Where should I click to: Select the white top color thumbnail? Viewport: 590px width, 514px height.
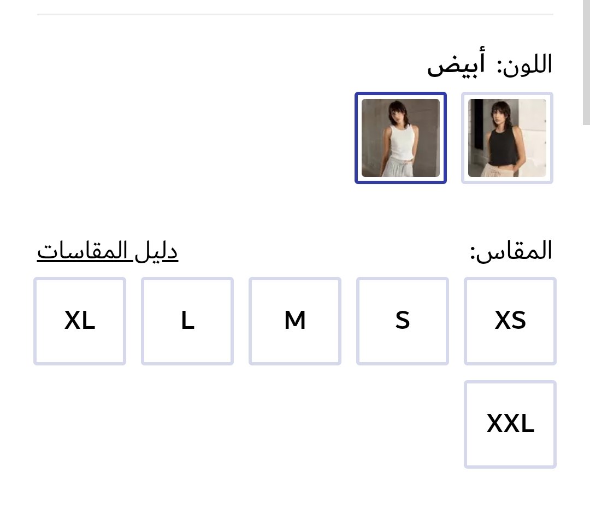pyautogui.click(x=401, y=138)
